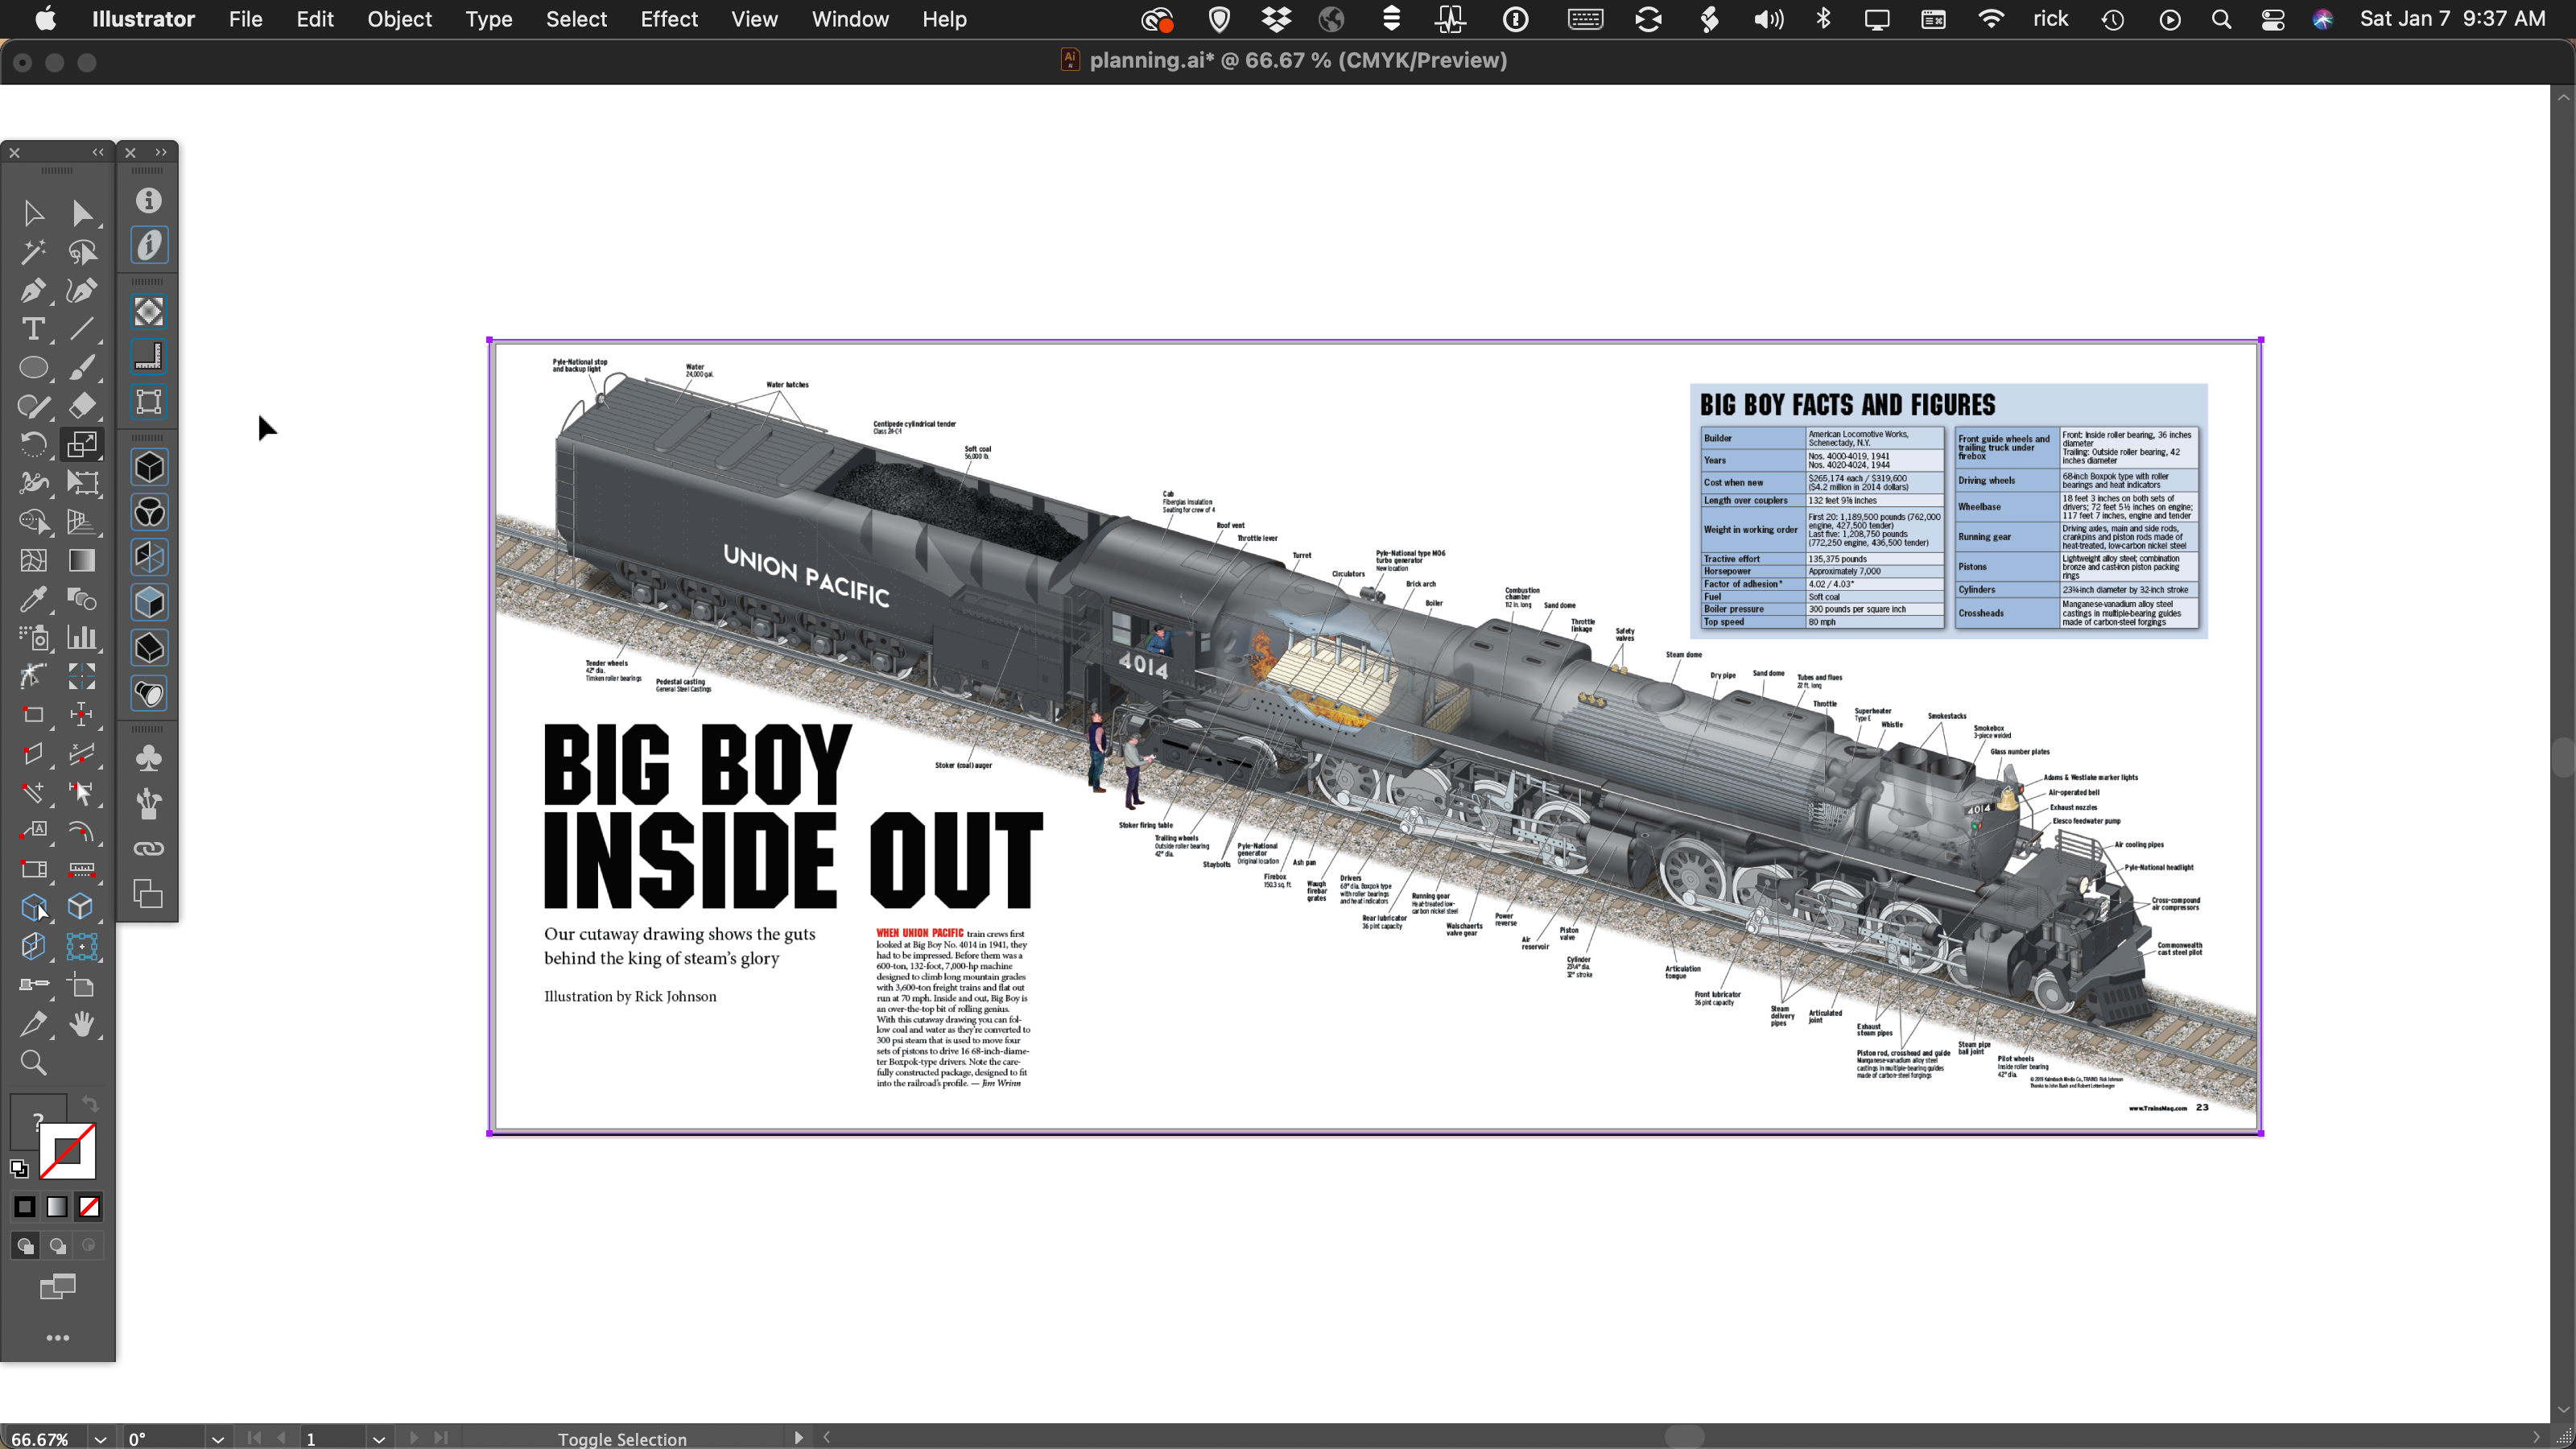Viewport: 2576px width, 1449px height.
Task: Open the Effect menu
Action: tap(669, 19)
